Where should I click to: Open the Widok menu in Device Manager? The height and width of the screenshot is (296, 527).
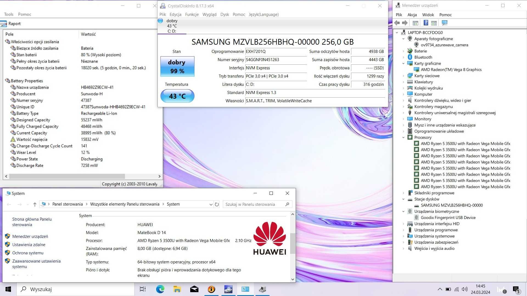coord(428,15)
